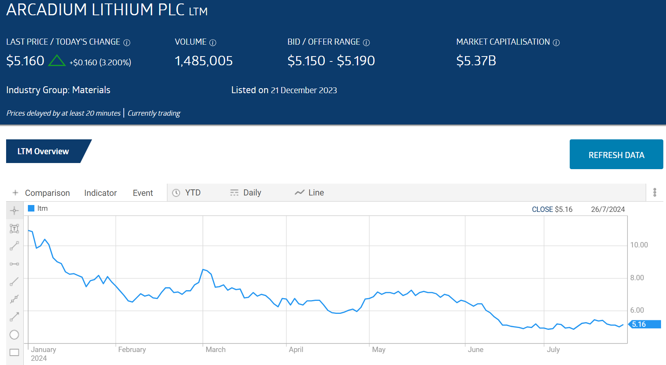
Task: Click the Refresh Data button
Action: (x=616, y=154)
